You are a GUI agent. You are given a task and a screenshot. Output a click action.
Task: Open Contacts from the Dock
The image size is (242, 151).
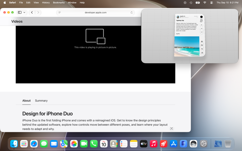point(114,144)
